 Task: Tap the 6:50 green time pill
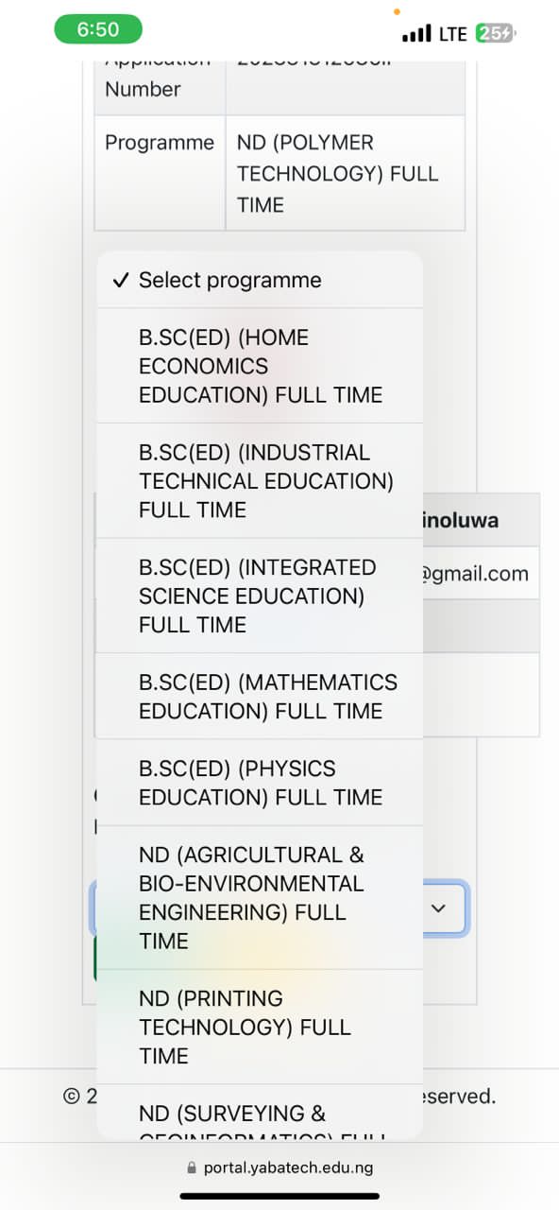(x=98, y=29)
